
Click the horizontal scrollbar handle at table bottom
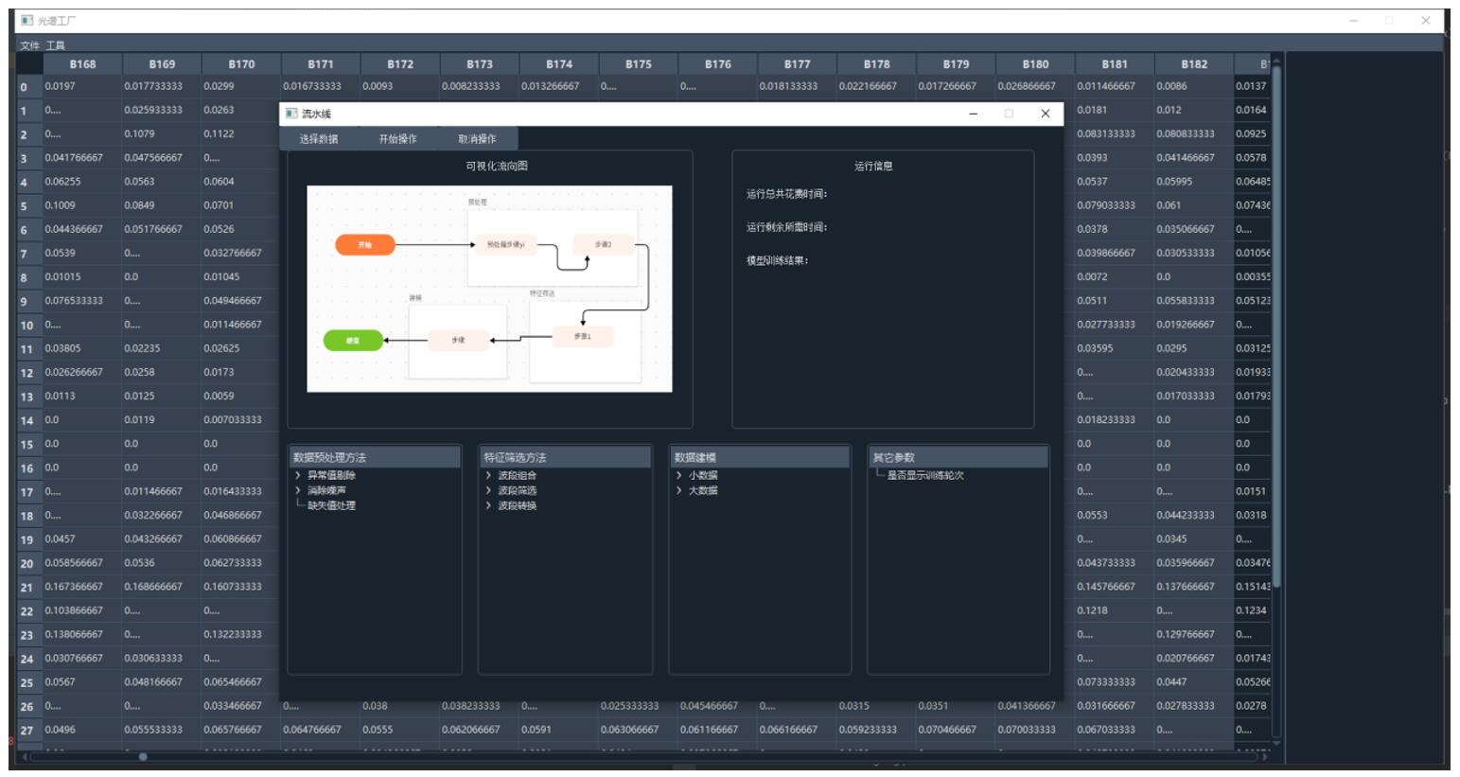[x=143, y=756]
